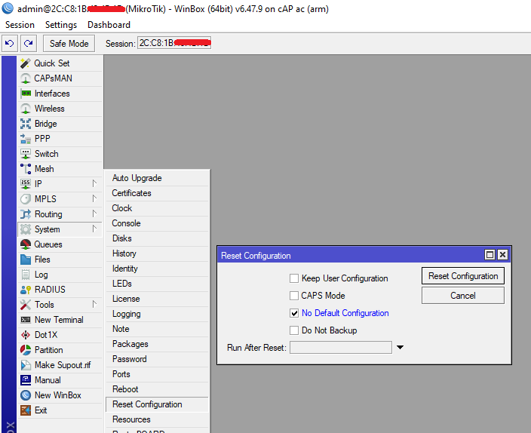Screen dimensions: 531x433
Task: Select Logging in System submenu
Action: click(x=157, y=314)
